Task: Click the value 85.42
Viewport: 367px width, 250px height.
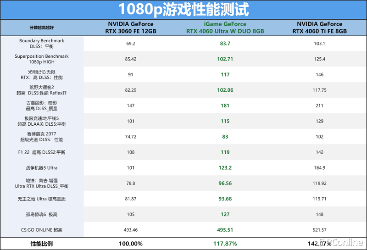Action: tap(131, 59)
